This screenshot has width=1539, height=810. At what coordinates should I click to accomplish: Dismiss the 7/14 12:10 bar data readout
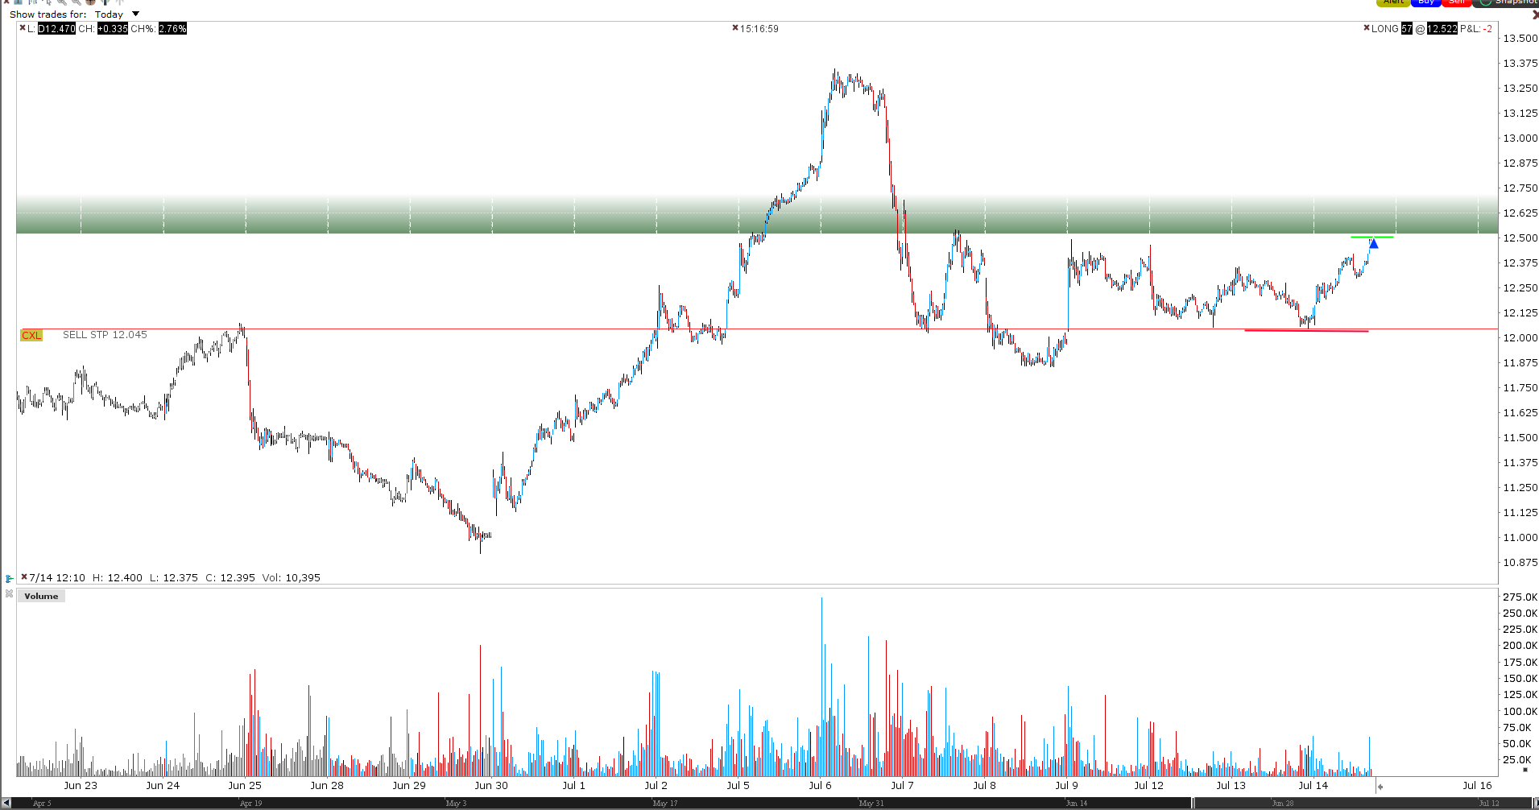(24, 577)
